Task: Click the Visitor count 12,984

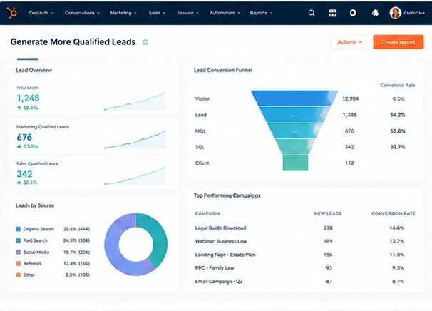Action: click(x=351, y=98)
